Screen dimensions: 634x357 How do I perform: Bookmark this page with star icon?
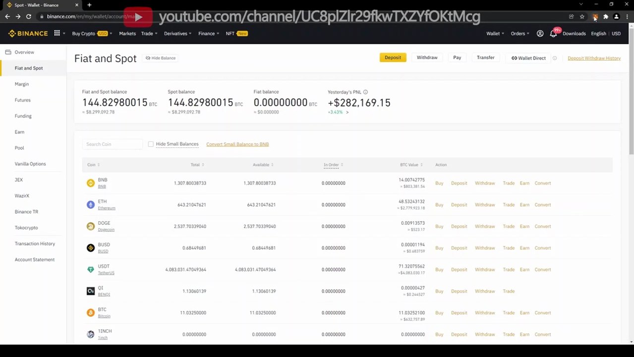click(582, 16)
